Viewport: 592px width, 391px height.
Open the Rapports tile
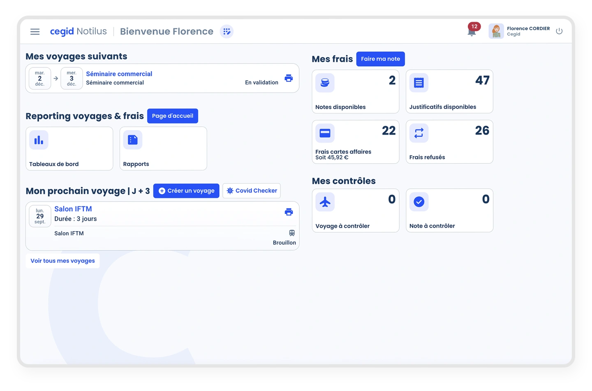[x=163, y=149]
